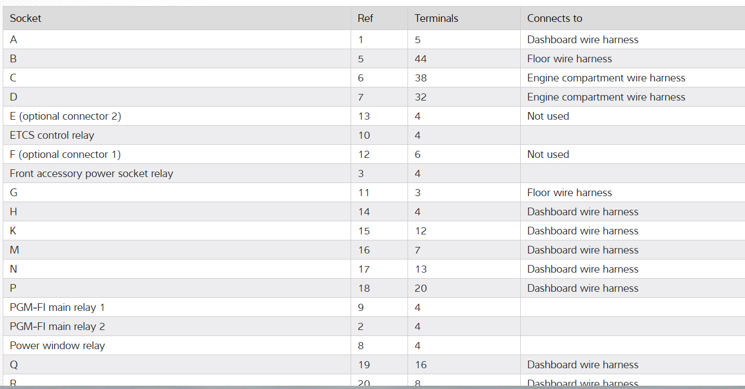745x389 pixels.
Task: Select the ETCS control relay cell
Action: coord(52,135)
